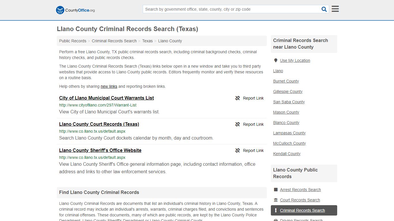Click the Llano County breadcrumb
The width and height of the screenshot is (394, 221).
pos(170,41)
